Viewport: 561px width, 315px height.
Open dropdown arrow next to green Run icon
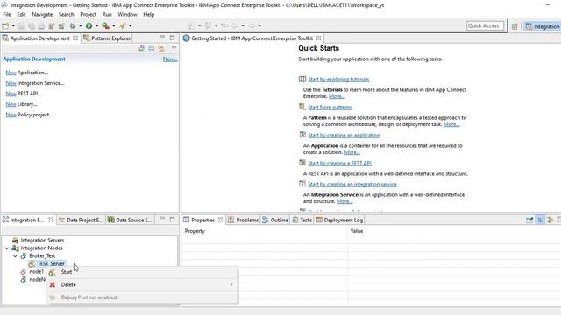tap(96, 25)
